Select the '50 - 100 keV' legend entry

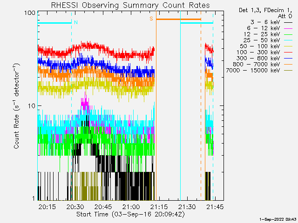pyautogui.click(x=260, y=46)
